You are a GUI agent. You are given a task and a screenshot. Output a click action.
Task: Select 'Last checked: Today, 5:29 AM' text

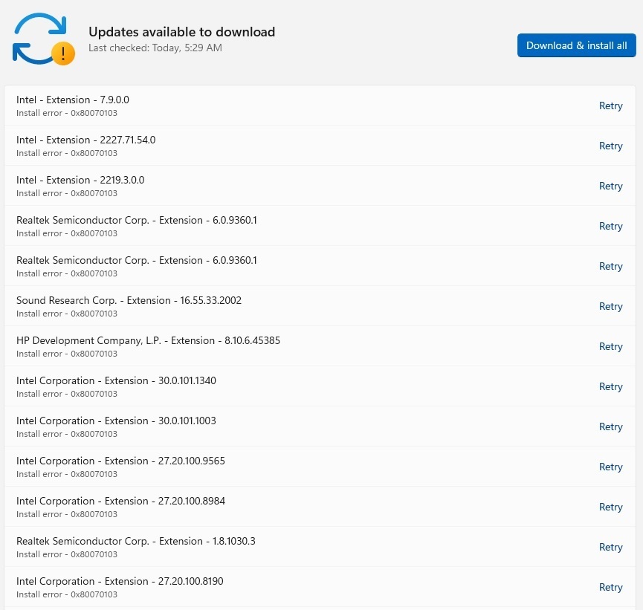[155, 48]
